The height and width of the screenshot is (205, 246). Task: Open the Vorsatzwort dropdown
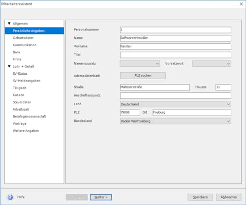click(212, 63)
